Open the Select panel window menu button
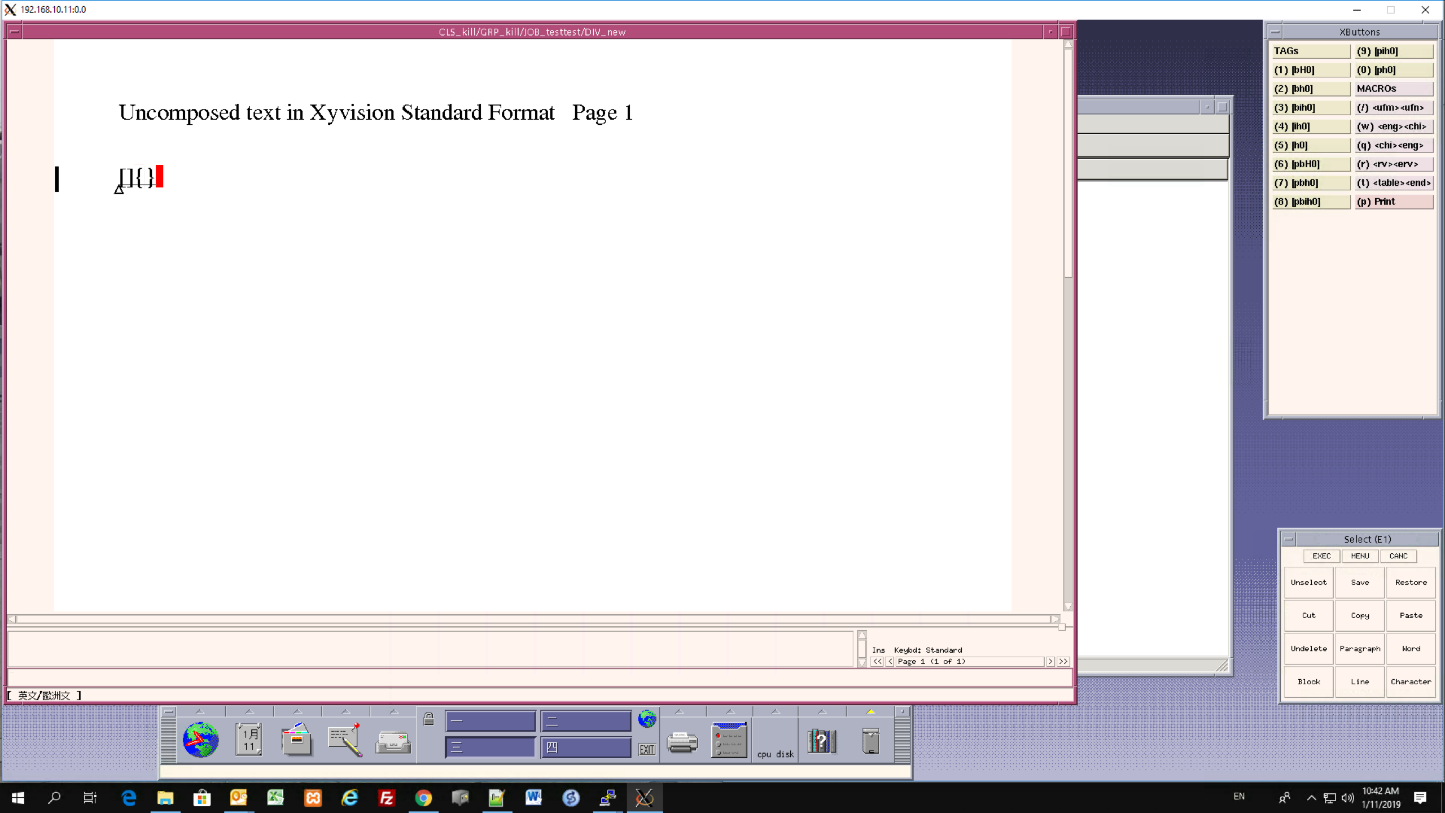Viewport: 1445px width, 813px height. coord(1289,539)
